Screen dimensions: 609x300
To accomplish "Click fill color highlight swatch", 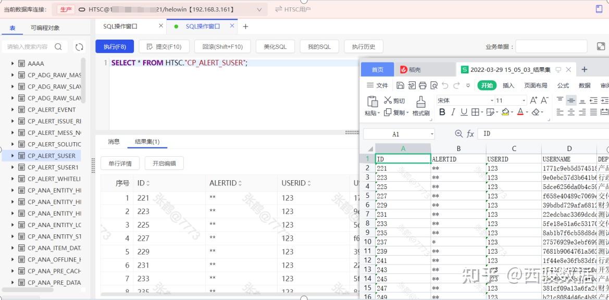I will pos(505,112).
